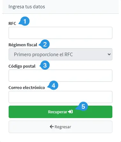The image size is (121, 142).
Task: Click blue callout badge number 3
Action: coord(45,65)
